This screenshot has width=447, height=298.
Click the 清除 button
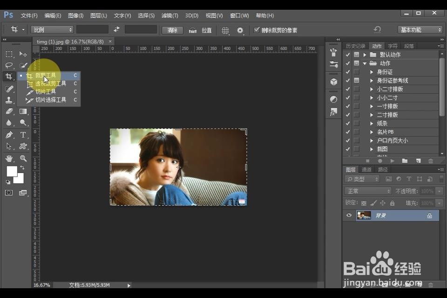click(172, 30)
